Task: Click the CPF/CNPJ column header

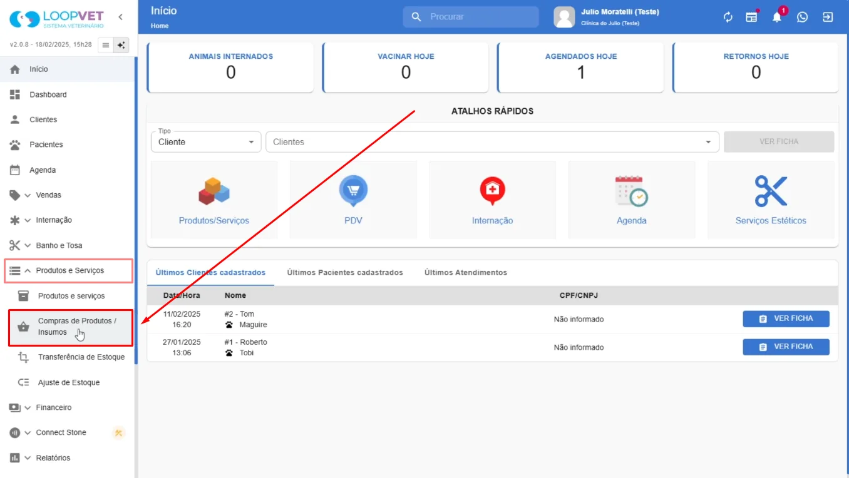Action: pyautogui.click(x=579, y=295)
